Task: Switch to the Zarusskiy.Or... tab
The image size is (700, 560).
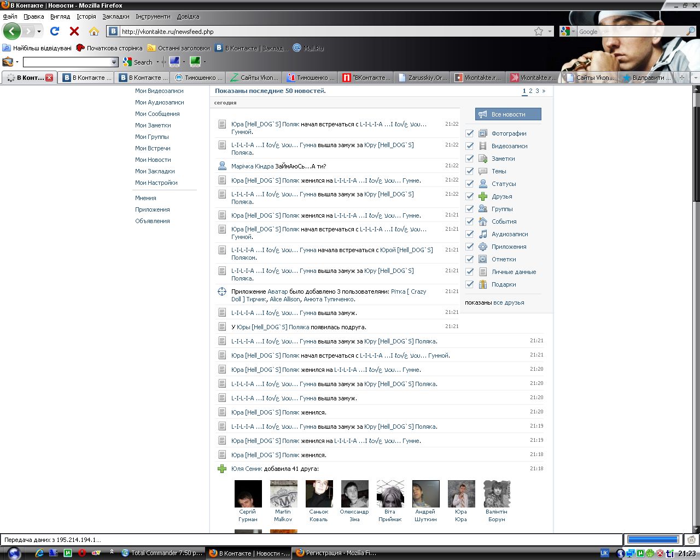Action: tap(422, 78)
